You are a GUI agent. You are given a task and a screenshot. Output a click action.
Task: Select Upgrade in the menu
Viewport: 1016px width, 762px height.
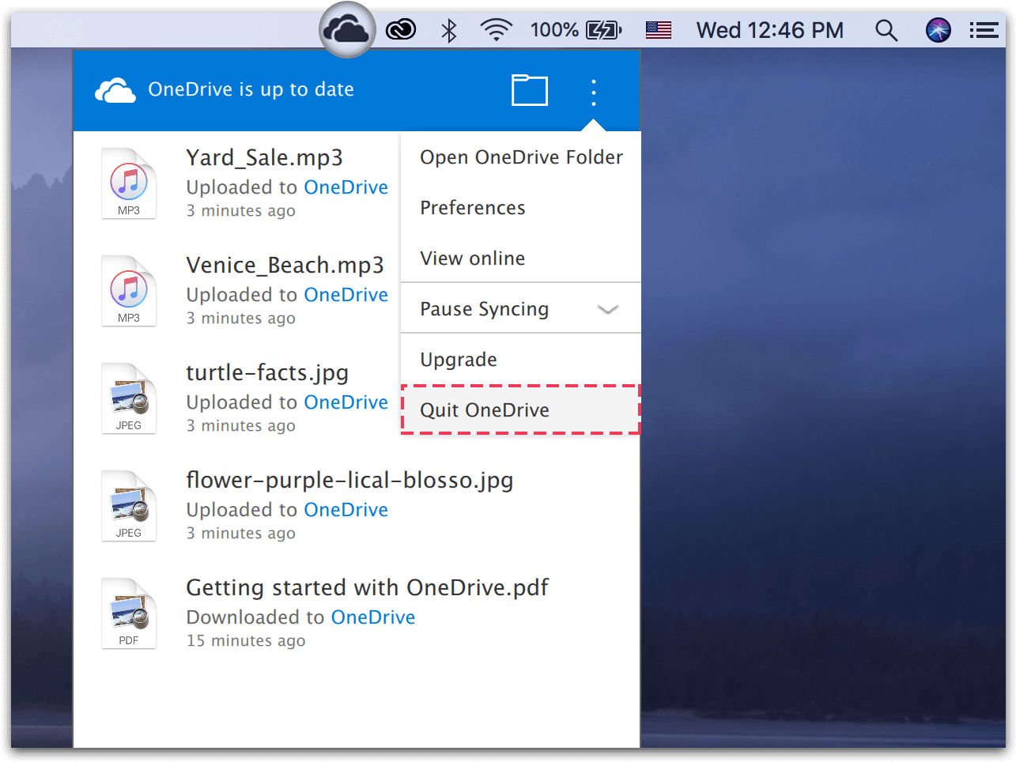coord(521,360)
